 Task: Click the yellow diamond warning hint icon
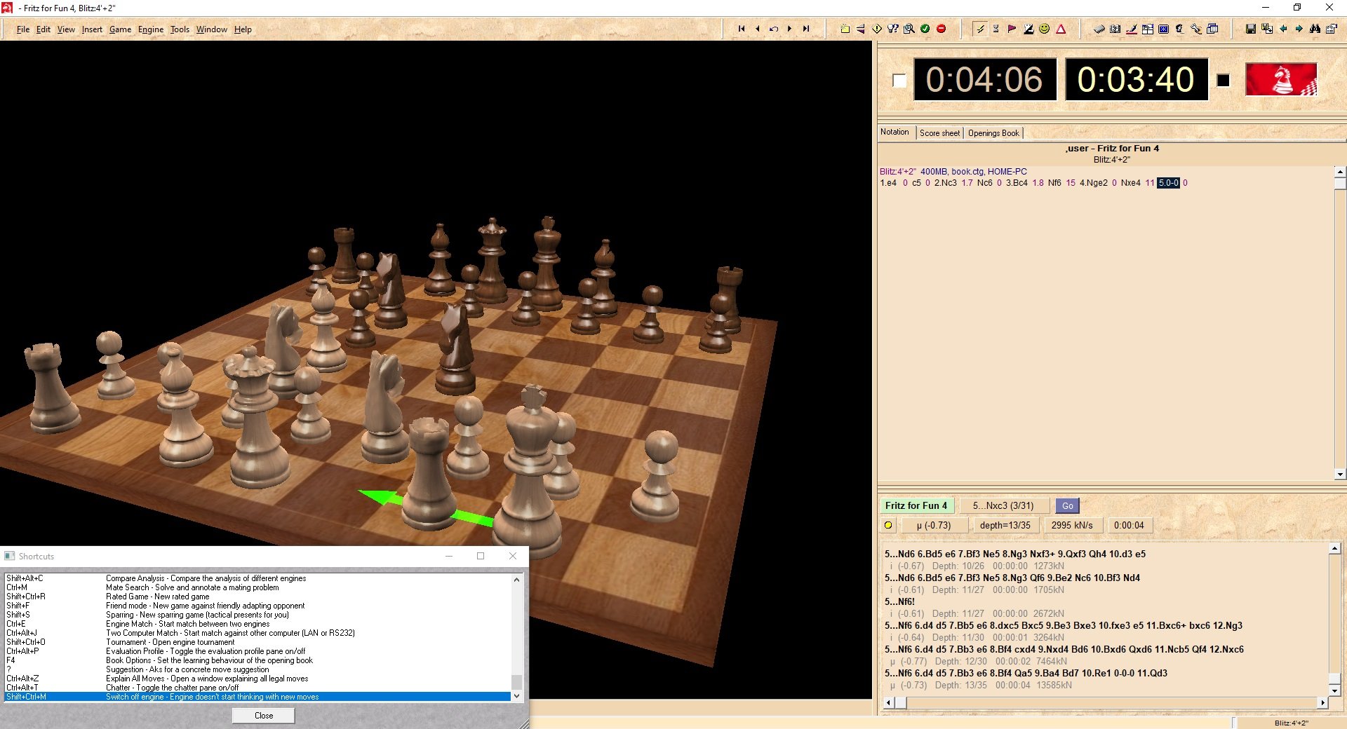[x=877, y=29]
